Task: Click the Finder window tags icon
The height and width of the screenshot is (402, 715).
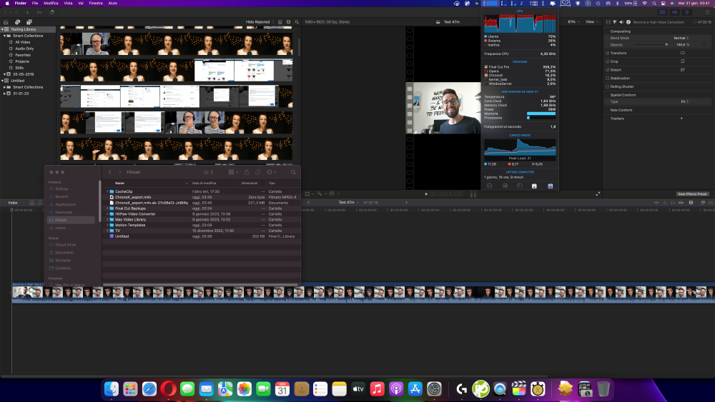Action: pyautogui.click(x=257, y=172)
